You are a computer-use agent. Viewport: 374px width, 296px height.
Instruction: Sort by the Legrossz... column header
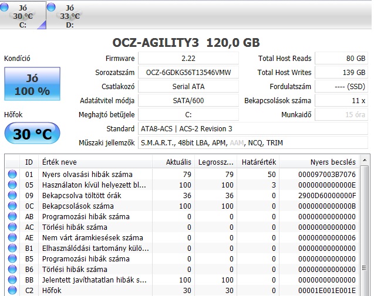point(215,162)
